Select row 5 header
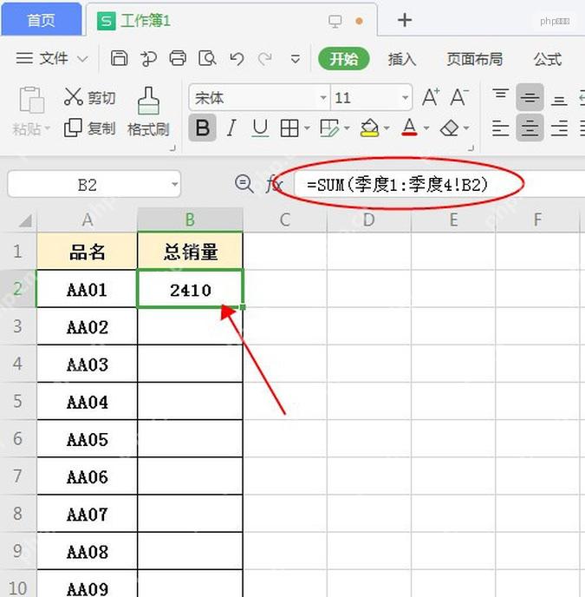 tap(18, 401)
